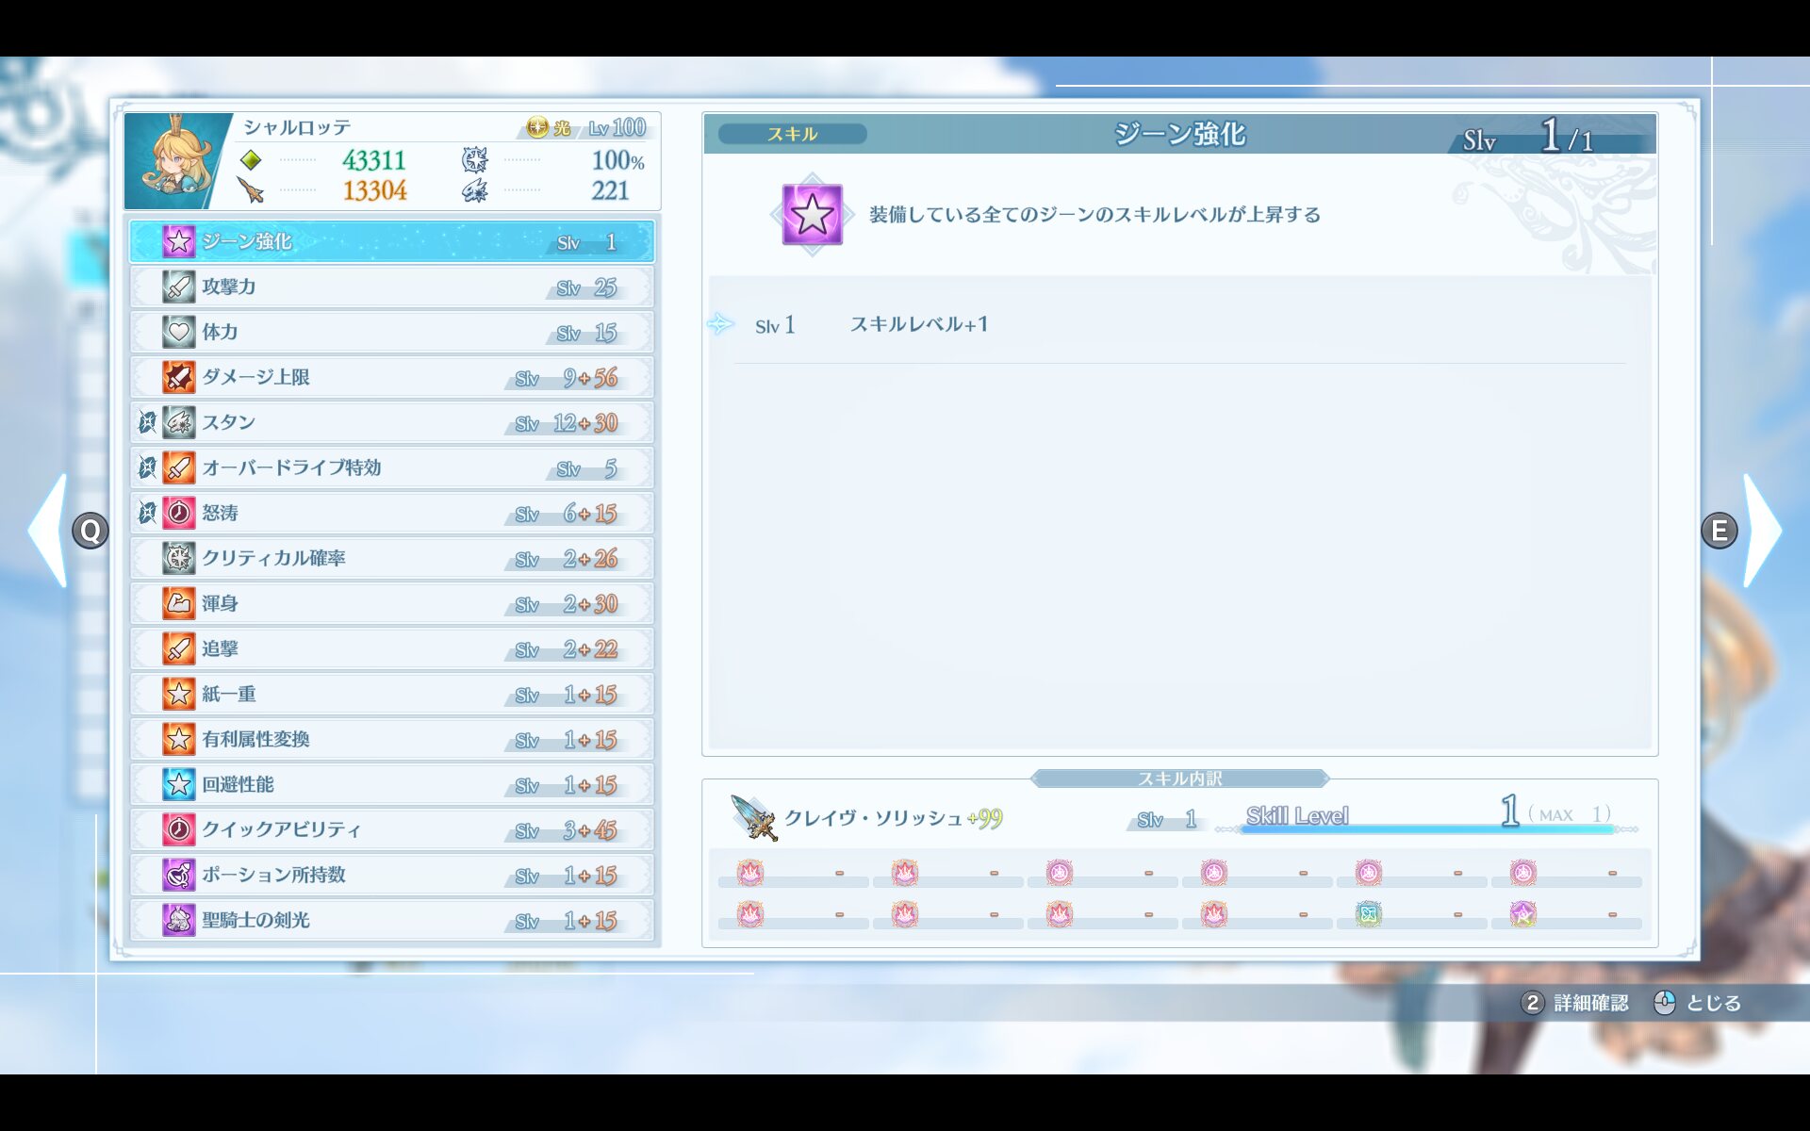Click the Skill Level progress bar
This screenshot has width=1810, height=1131.
pos(1428,828)
